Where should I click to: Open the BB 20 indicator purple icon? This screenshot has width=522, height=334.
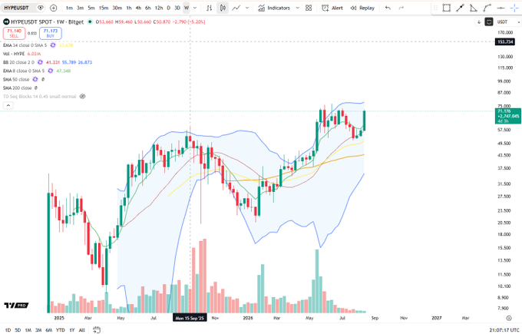[x=40, y=62]
